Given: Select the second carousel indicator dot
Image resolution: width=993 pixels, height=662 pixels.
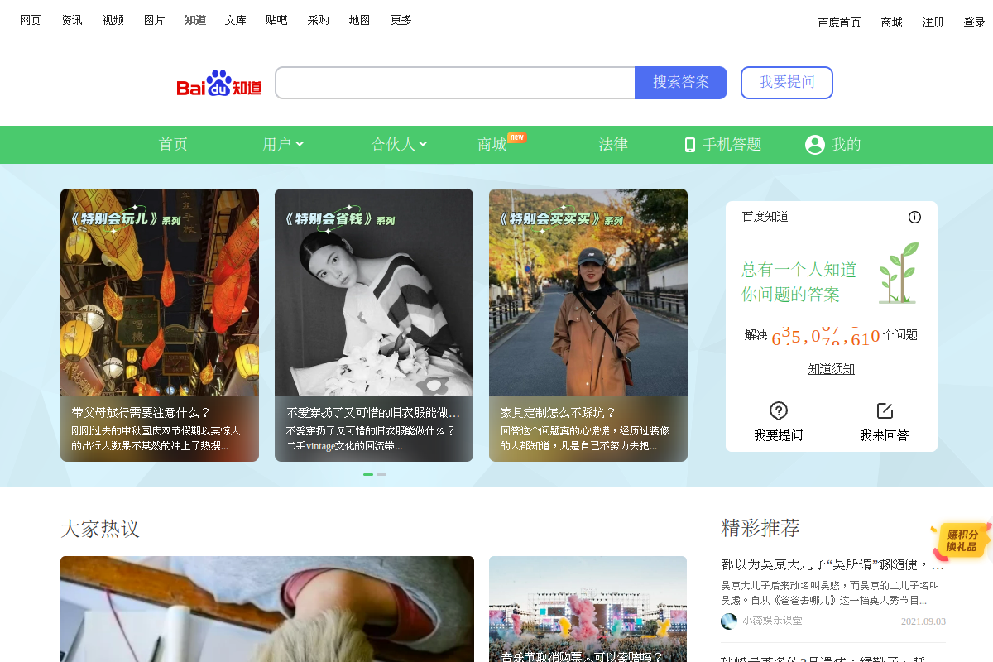Looking at the screenshot, I should [x=381, y=474].
